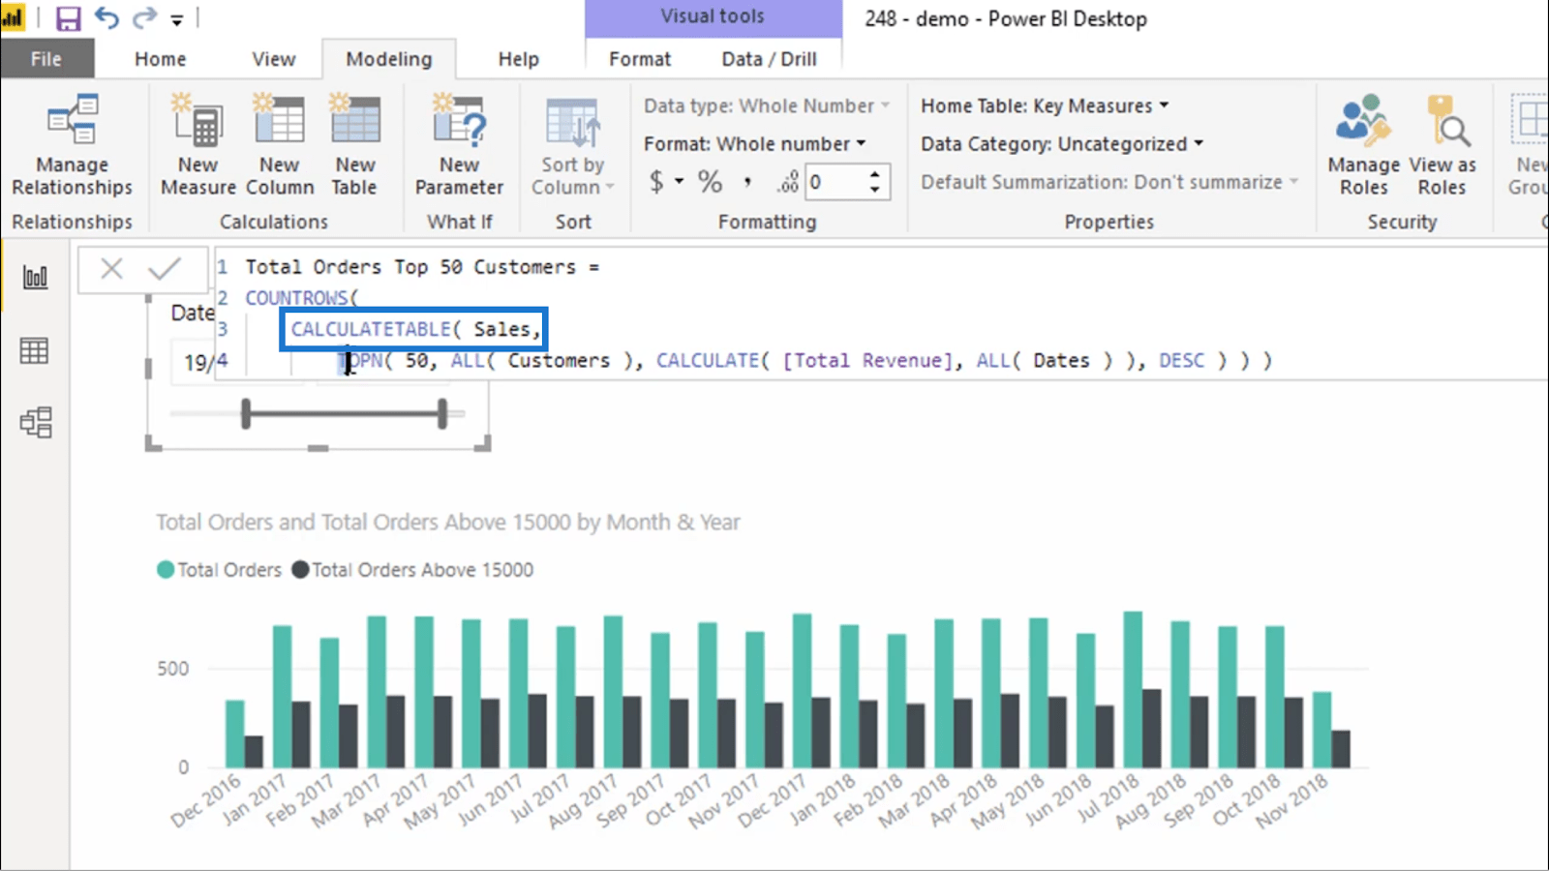Decrease decimal places with down arrow

tap(875, 190)
